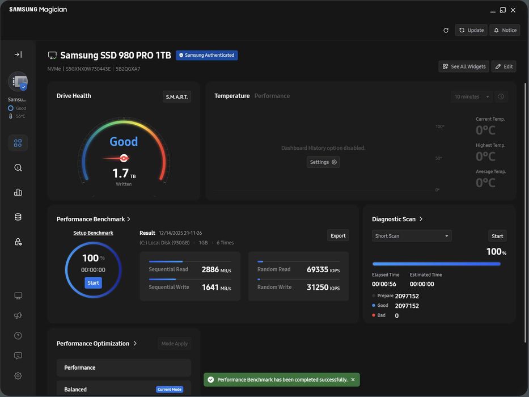
Task: Expand the sidebar with the arrow icon
Action: tap(18, 54)
